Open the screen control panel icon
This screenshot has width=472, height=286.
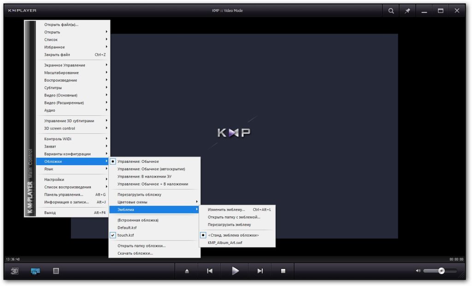click(35, 271)
